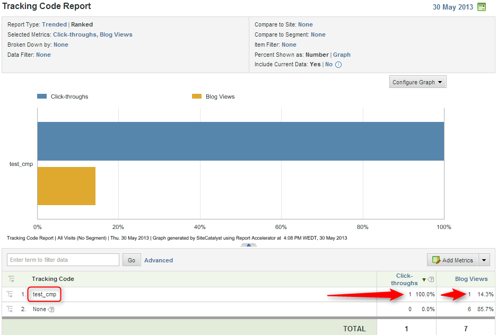Viewport: 497px width, 335px height.
Task: Click the blue Click-throughs legend swatch
Action: coord(42,96)
